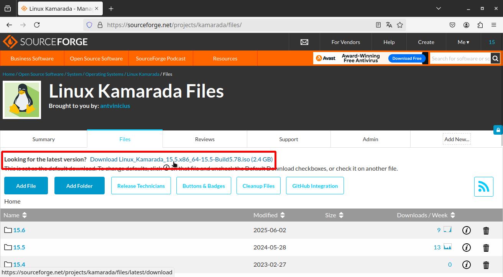Open the Create menu item
Image resolution: width=503 pixels, height=277 pixels.
pyautogui.click(x=426, y=42)
